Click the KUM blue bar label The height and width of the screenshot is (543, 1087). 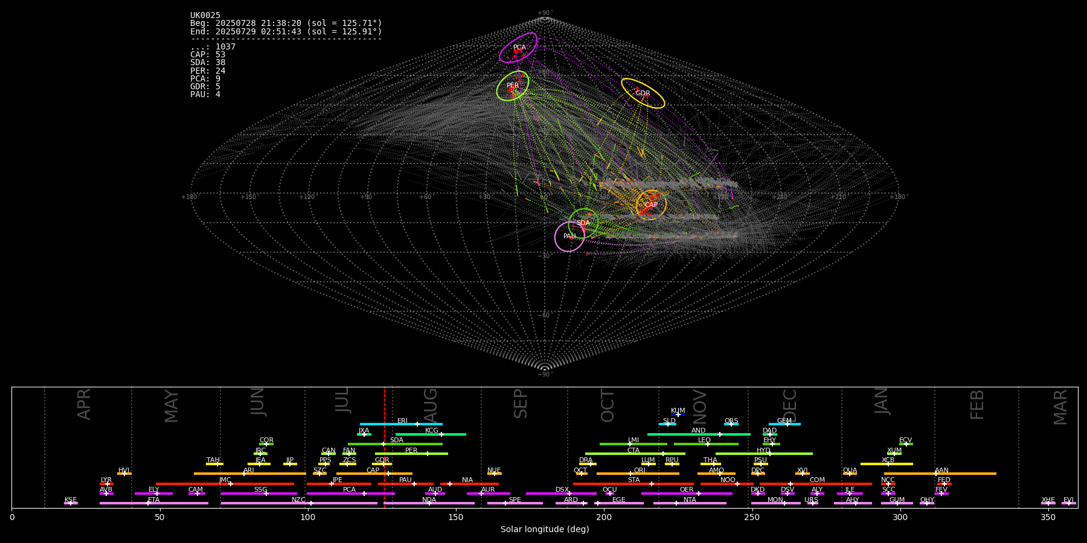click(678, 411)
